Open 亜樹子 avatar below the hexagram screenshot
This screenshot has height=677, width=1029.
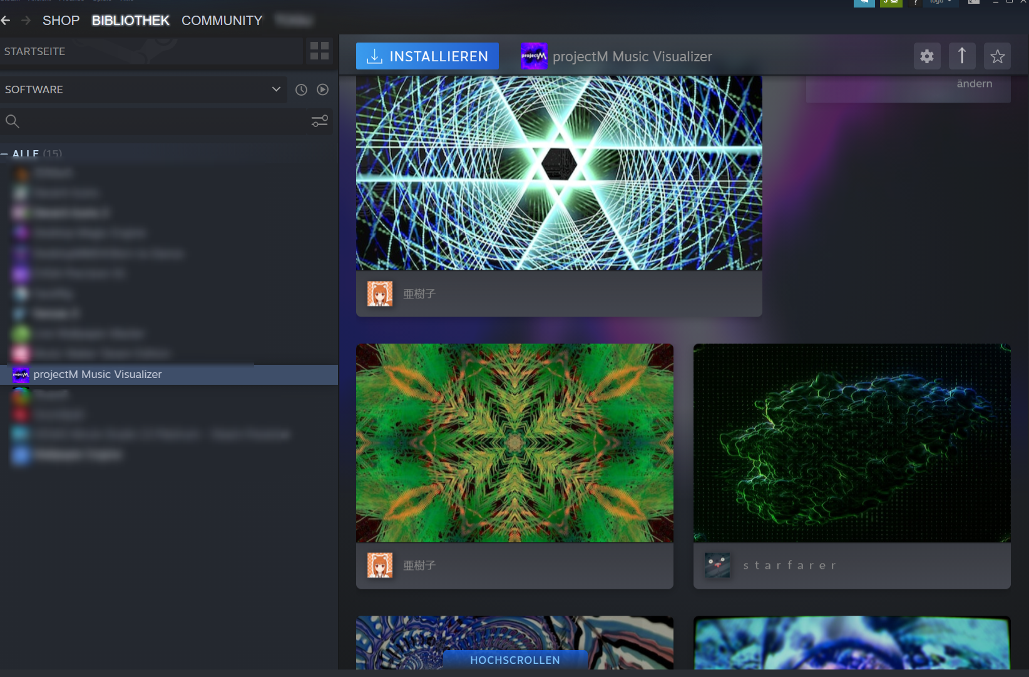click(x=380, y=293)
